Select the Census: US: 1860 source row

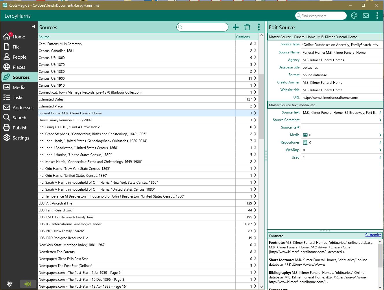tap(137, 57)
